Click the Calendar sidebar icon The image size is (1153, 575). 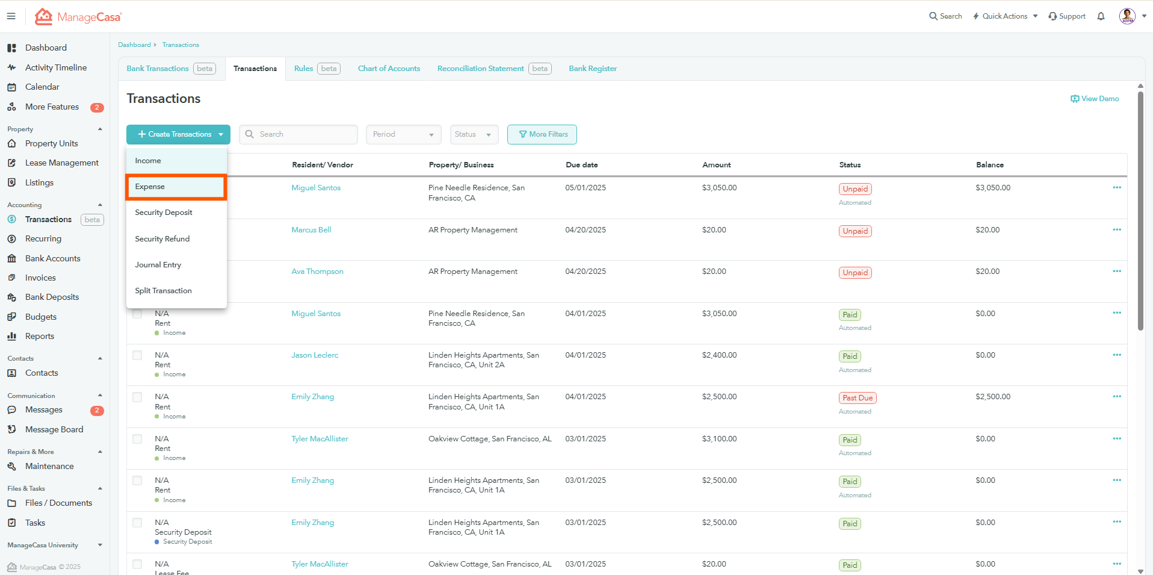pos(11,87)
